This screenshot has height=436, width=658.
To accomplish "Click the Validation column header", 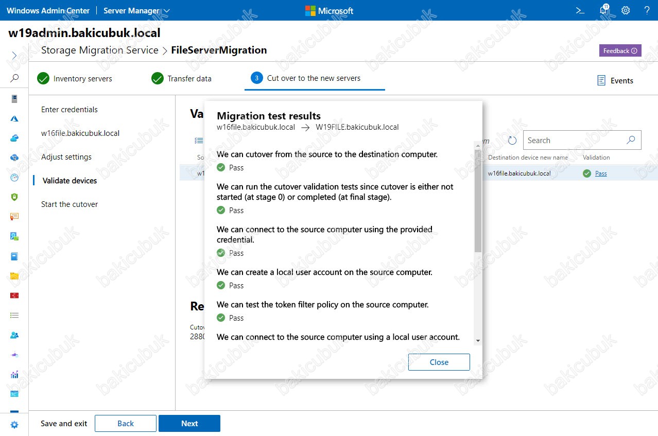I will click(596, 158).
